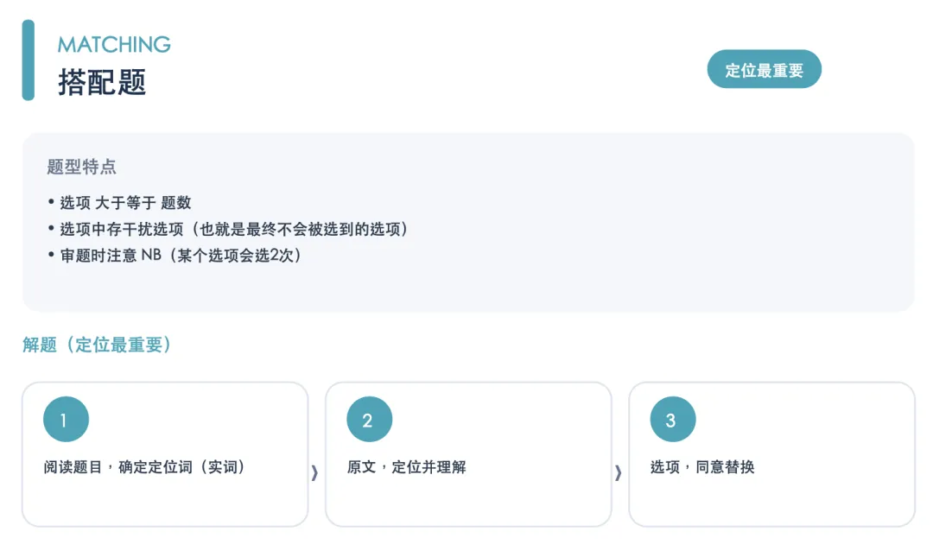Open the third step card
This screenshot has height=557, width=933.
pos(771,454)
